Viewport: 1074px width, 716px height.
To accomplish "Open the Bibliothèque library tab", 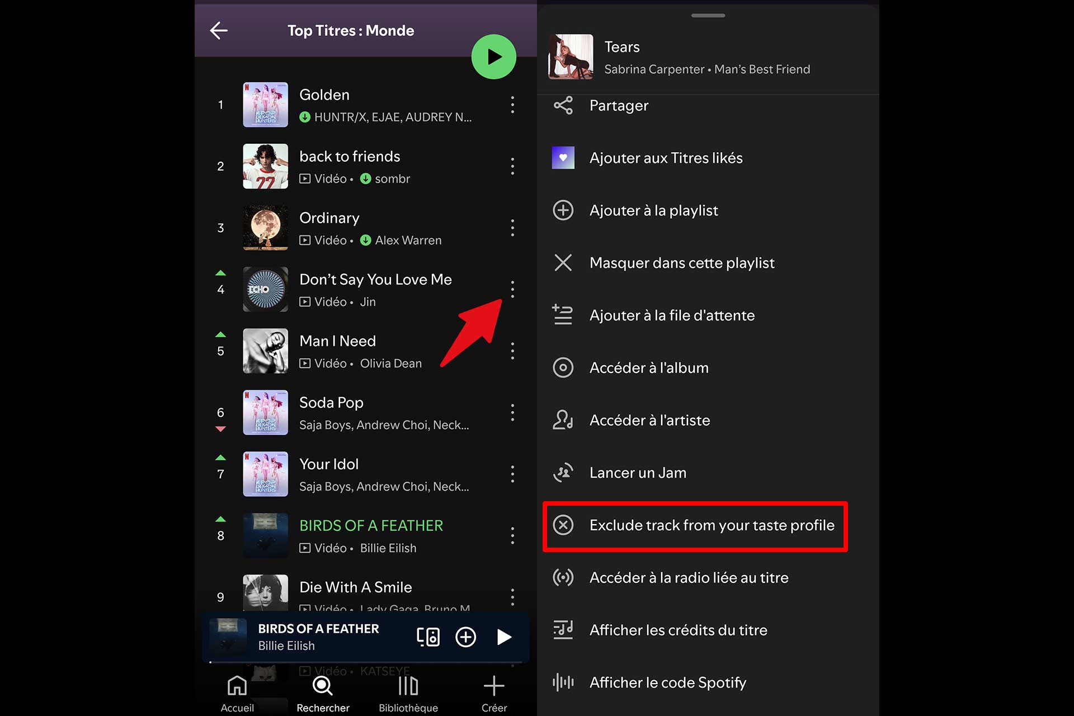I will pyautogui.click(x=408, y=693).
